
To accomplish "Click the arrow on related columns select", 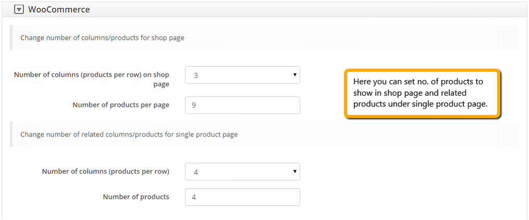I will coord(295,172).
